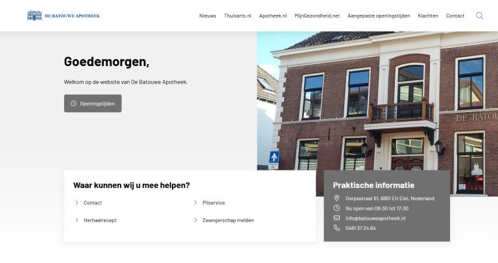The height and width of the screenshot is (263, 498).
Task: Go to Thuisarts.nl in navigation
Action: tap(237, 16)
